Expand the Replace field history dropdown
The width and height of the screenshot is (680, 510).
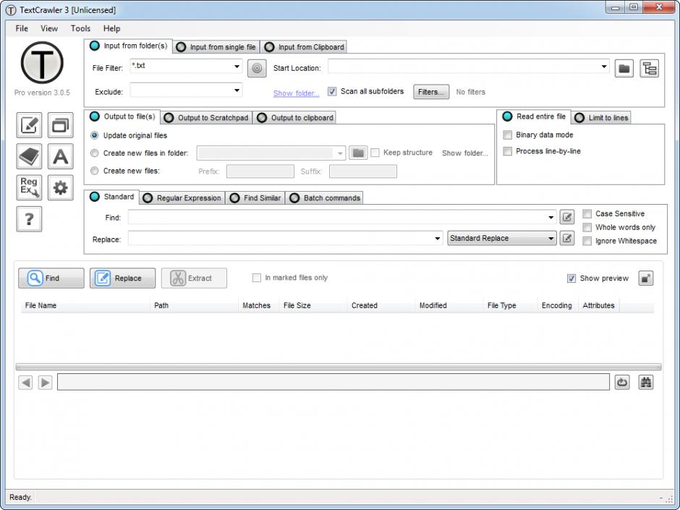point(437,239)
